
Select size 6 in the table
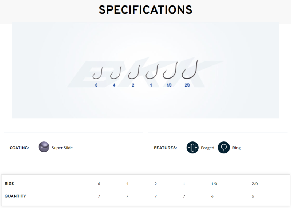click(x=99, y=184)
